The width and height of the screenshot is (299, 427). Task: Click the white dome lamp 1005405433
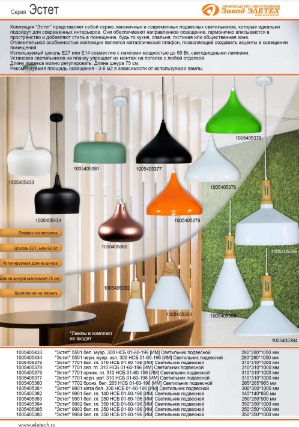tap(29, 154)
